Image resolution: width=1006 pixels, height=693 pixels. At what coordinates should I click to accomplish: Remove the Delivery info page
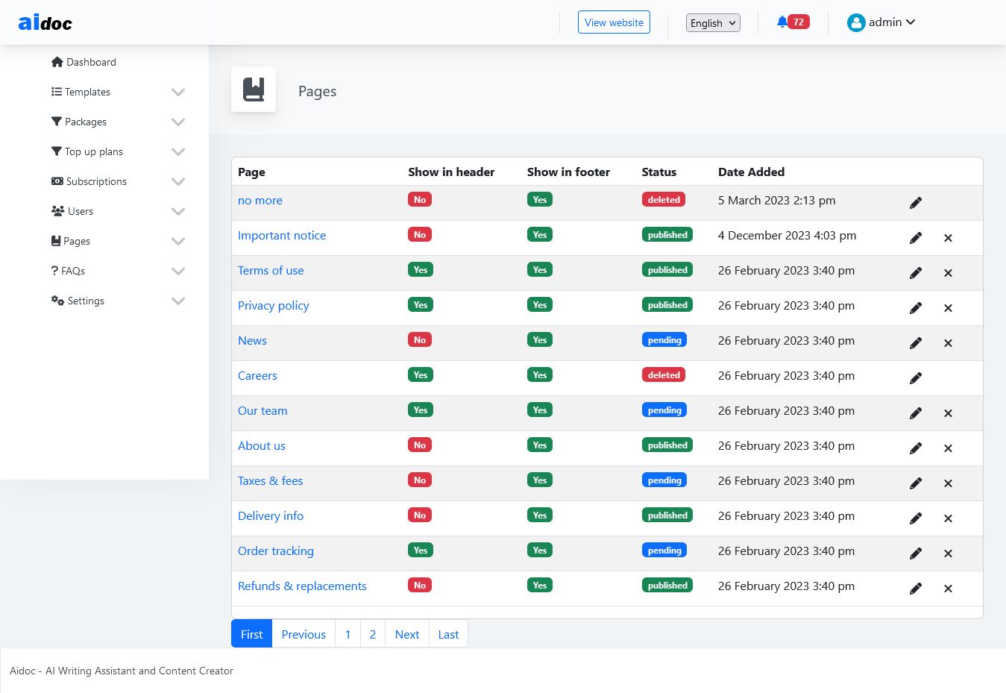click(x=948, y=518)
